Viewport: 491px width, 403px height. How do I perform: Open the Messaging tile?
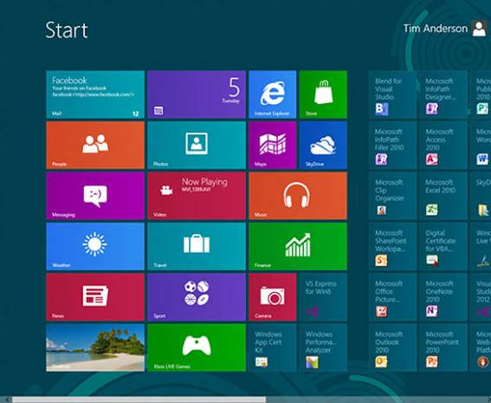(95, 196)
